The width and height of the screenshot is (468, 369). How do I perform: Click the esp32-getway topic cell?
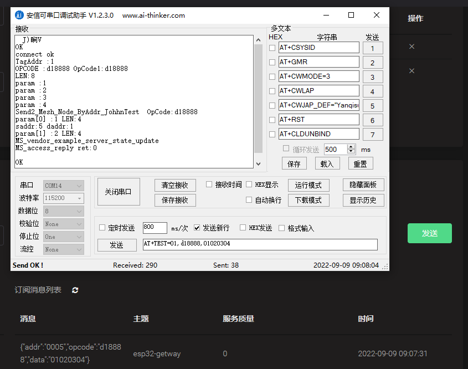[x=157, y=354]
